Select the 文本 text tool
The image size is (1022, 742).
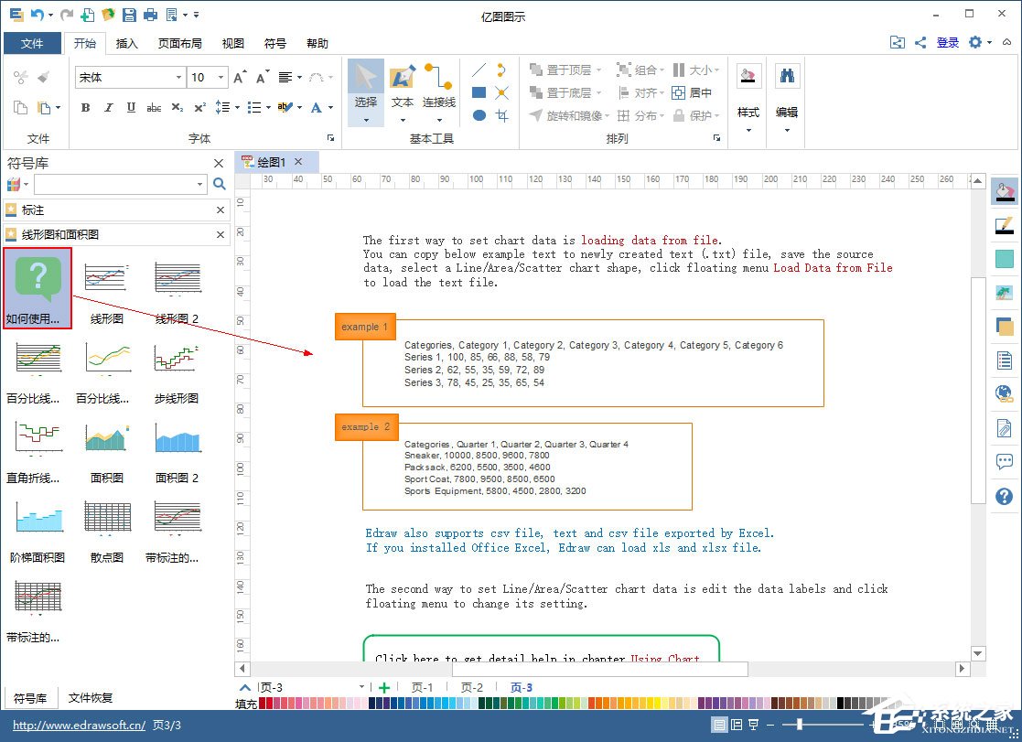pyautogui.click(x=403, y=88)
